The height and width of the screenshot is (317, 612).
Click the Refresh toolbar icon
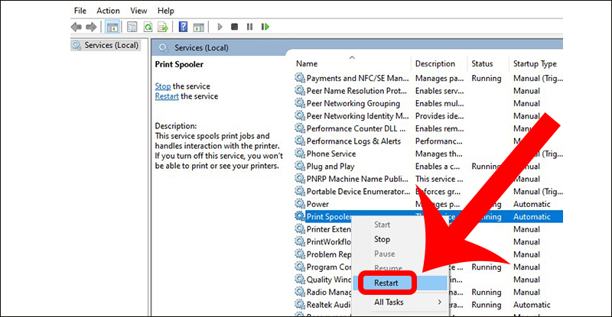pos(148,27)
